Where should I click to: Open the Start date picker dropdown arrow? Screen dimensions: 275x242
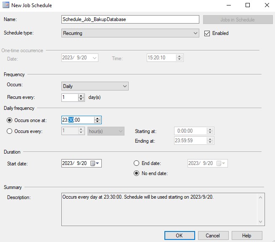98,163
